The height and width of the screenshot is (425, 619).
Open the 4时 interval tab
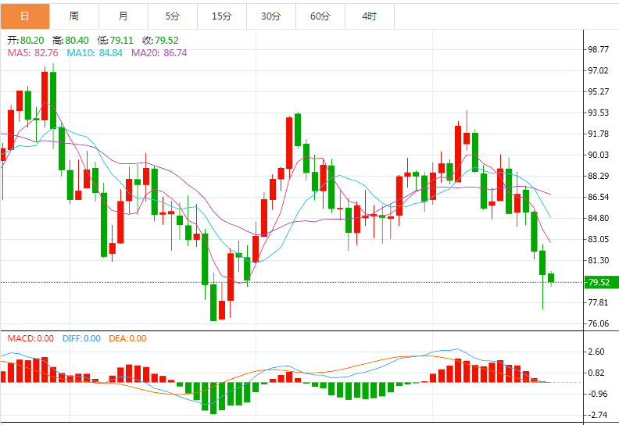pos(370,16)
